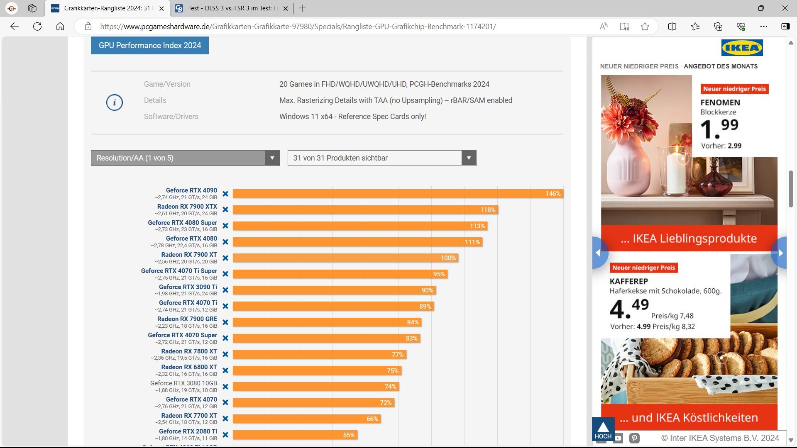Click Radeon RX 7900 GRE link
The width and height of the screenshot is (797, 448).
(187, 319)
